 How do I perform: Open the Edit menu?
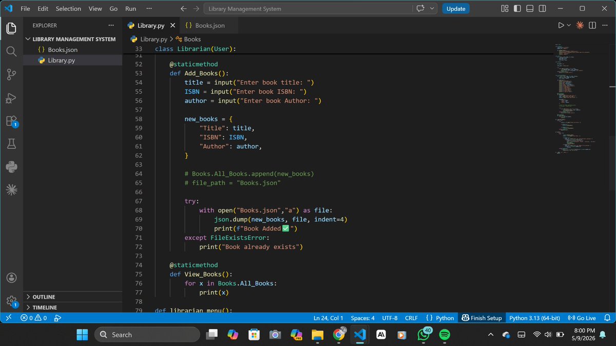(x=43, y=9)
